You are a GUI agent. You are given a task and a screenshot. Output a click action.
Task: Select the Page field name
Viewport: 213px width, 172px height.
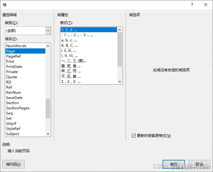click(x=25, y=51)
